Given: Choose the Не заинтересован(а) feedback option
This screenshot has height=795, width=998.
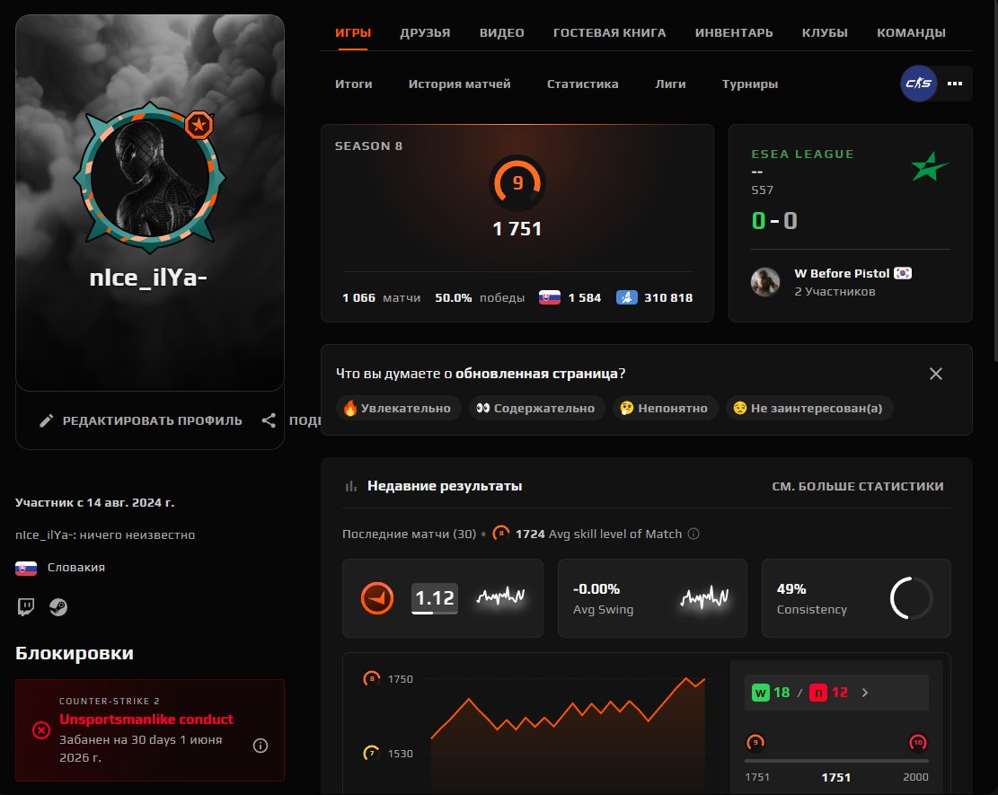Looking at the screenshot, I should [x=809, y=408].
